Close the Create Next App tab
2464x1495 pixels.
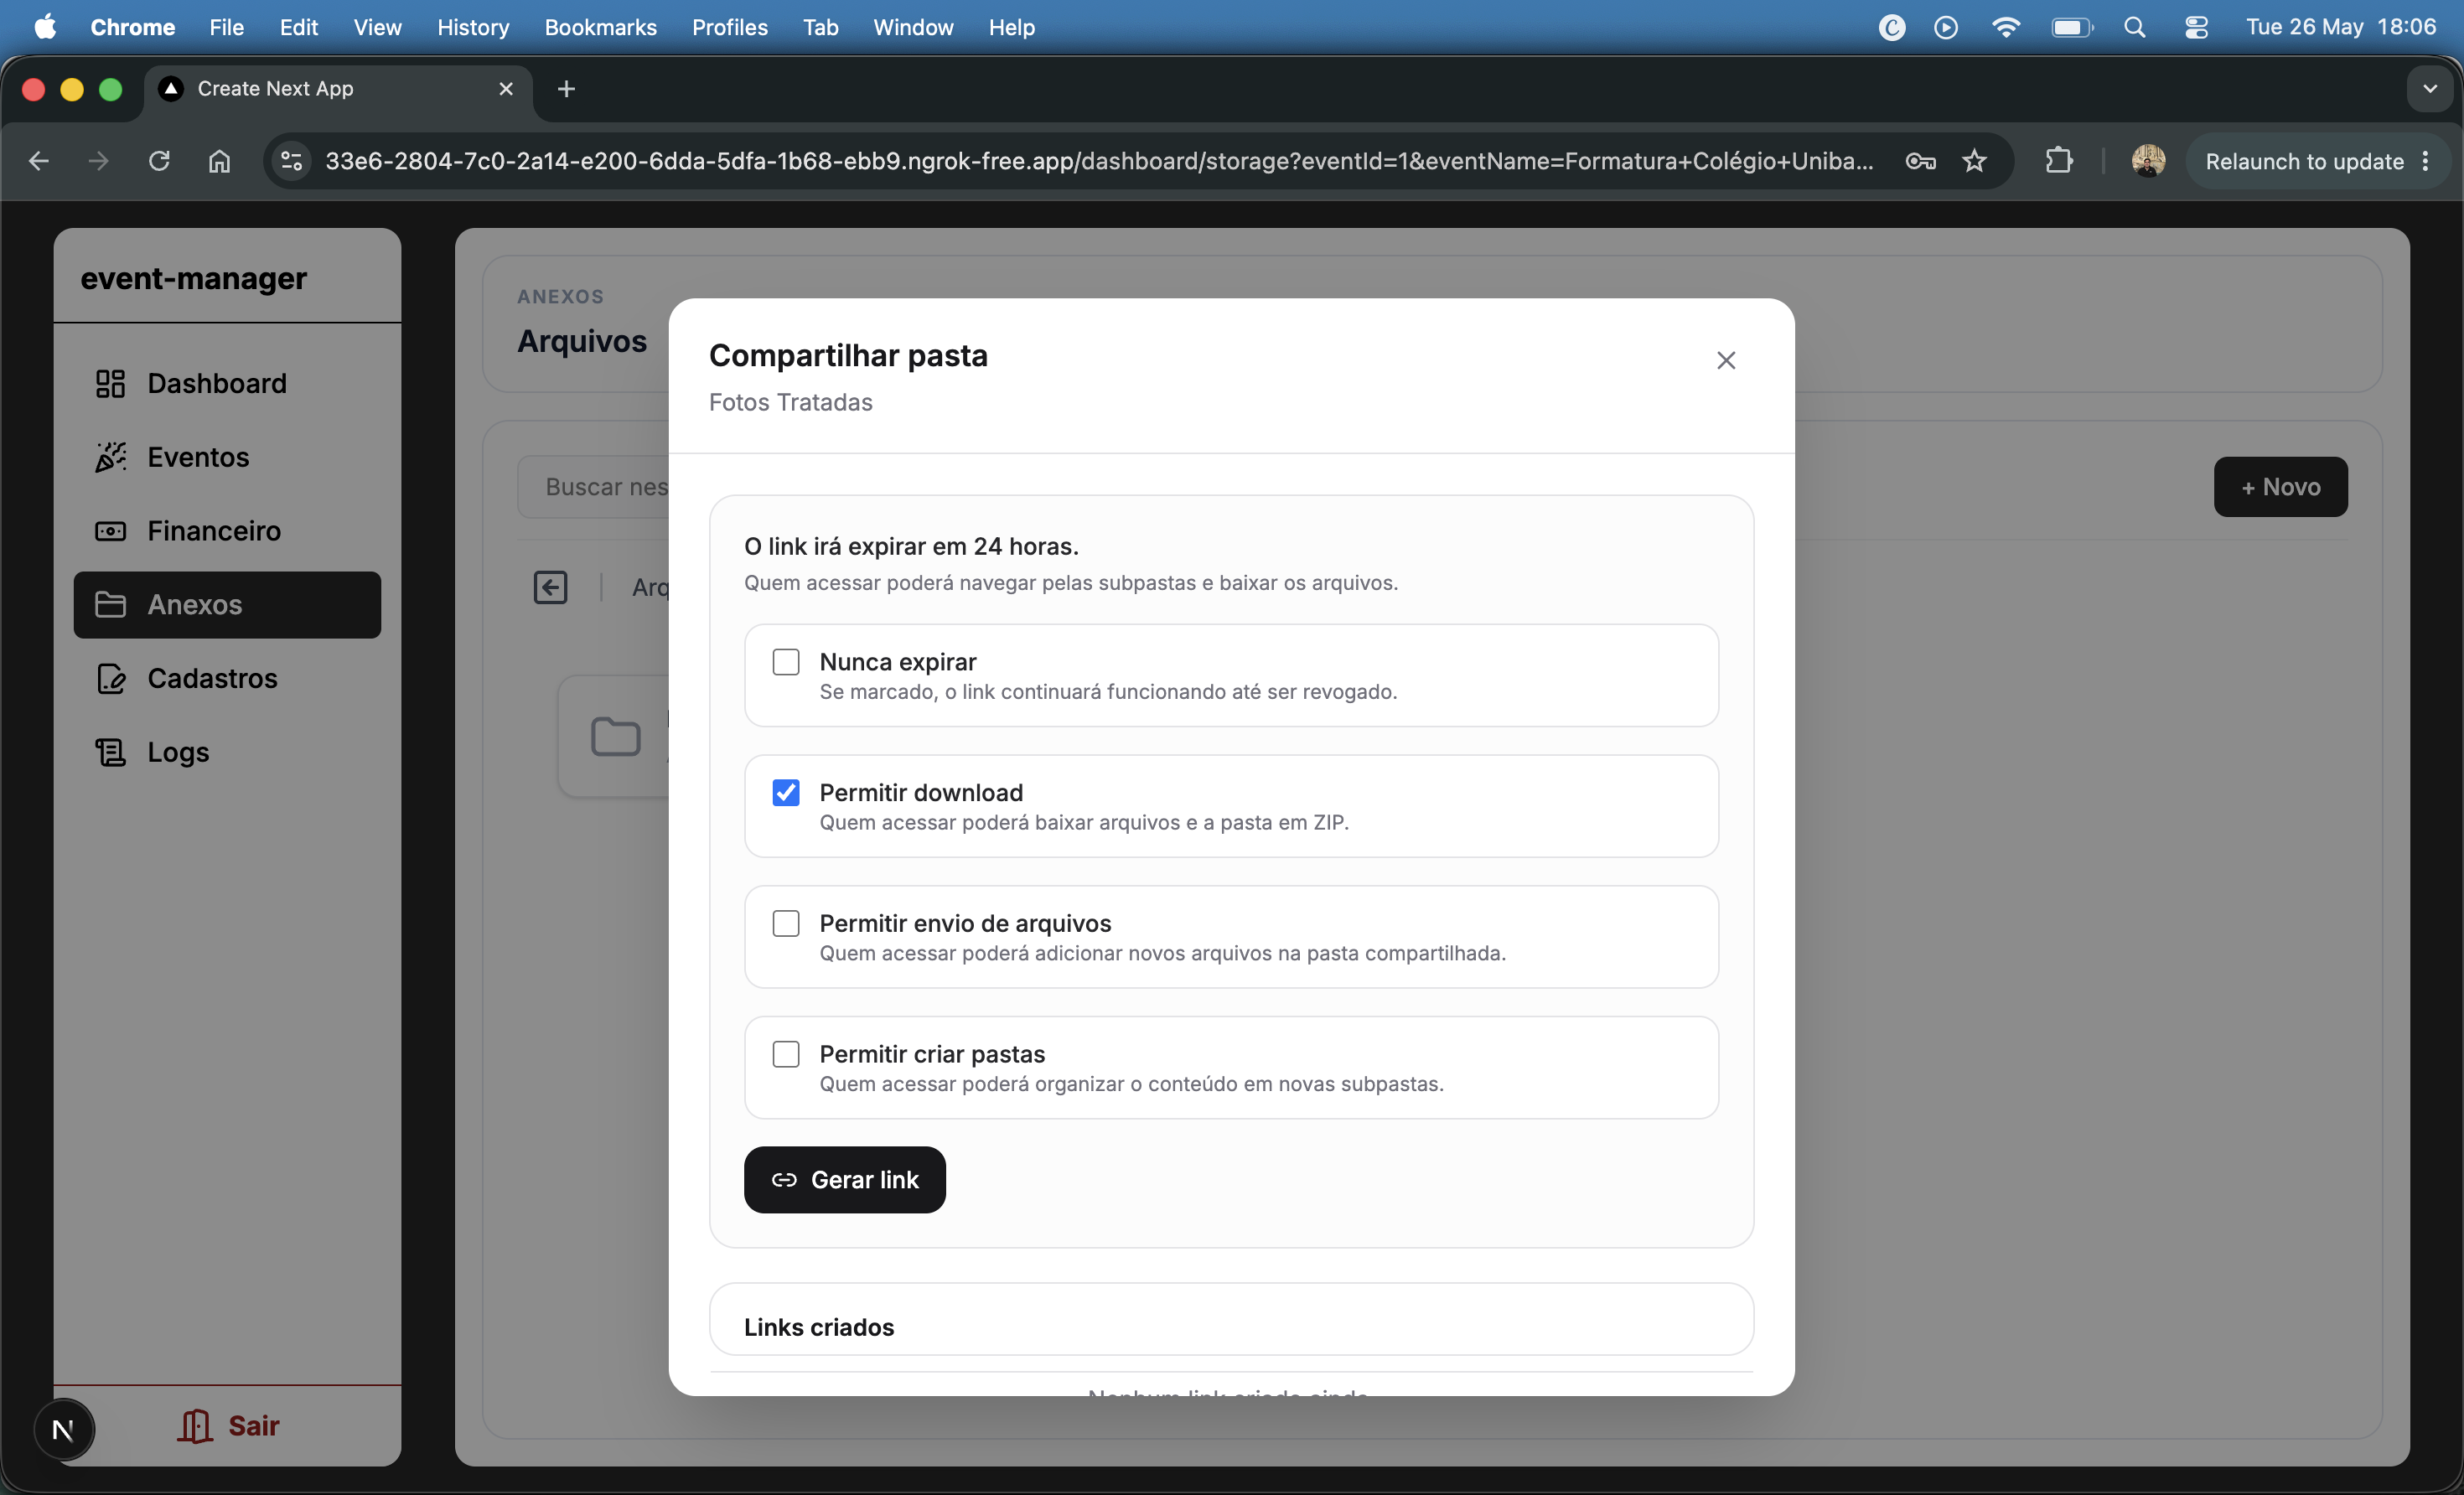506,89
